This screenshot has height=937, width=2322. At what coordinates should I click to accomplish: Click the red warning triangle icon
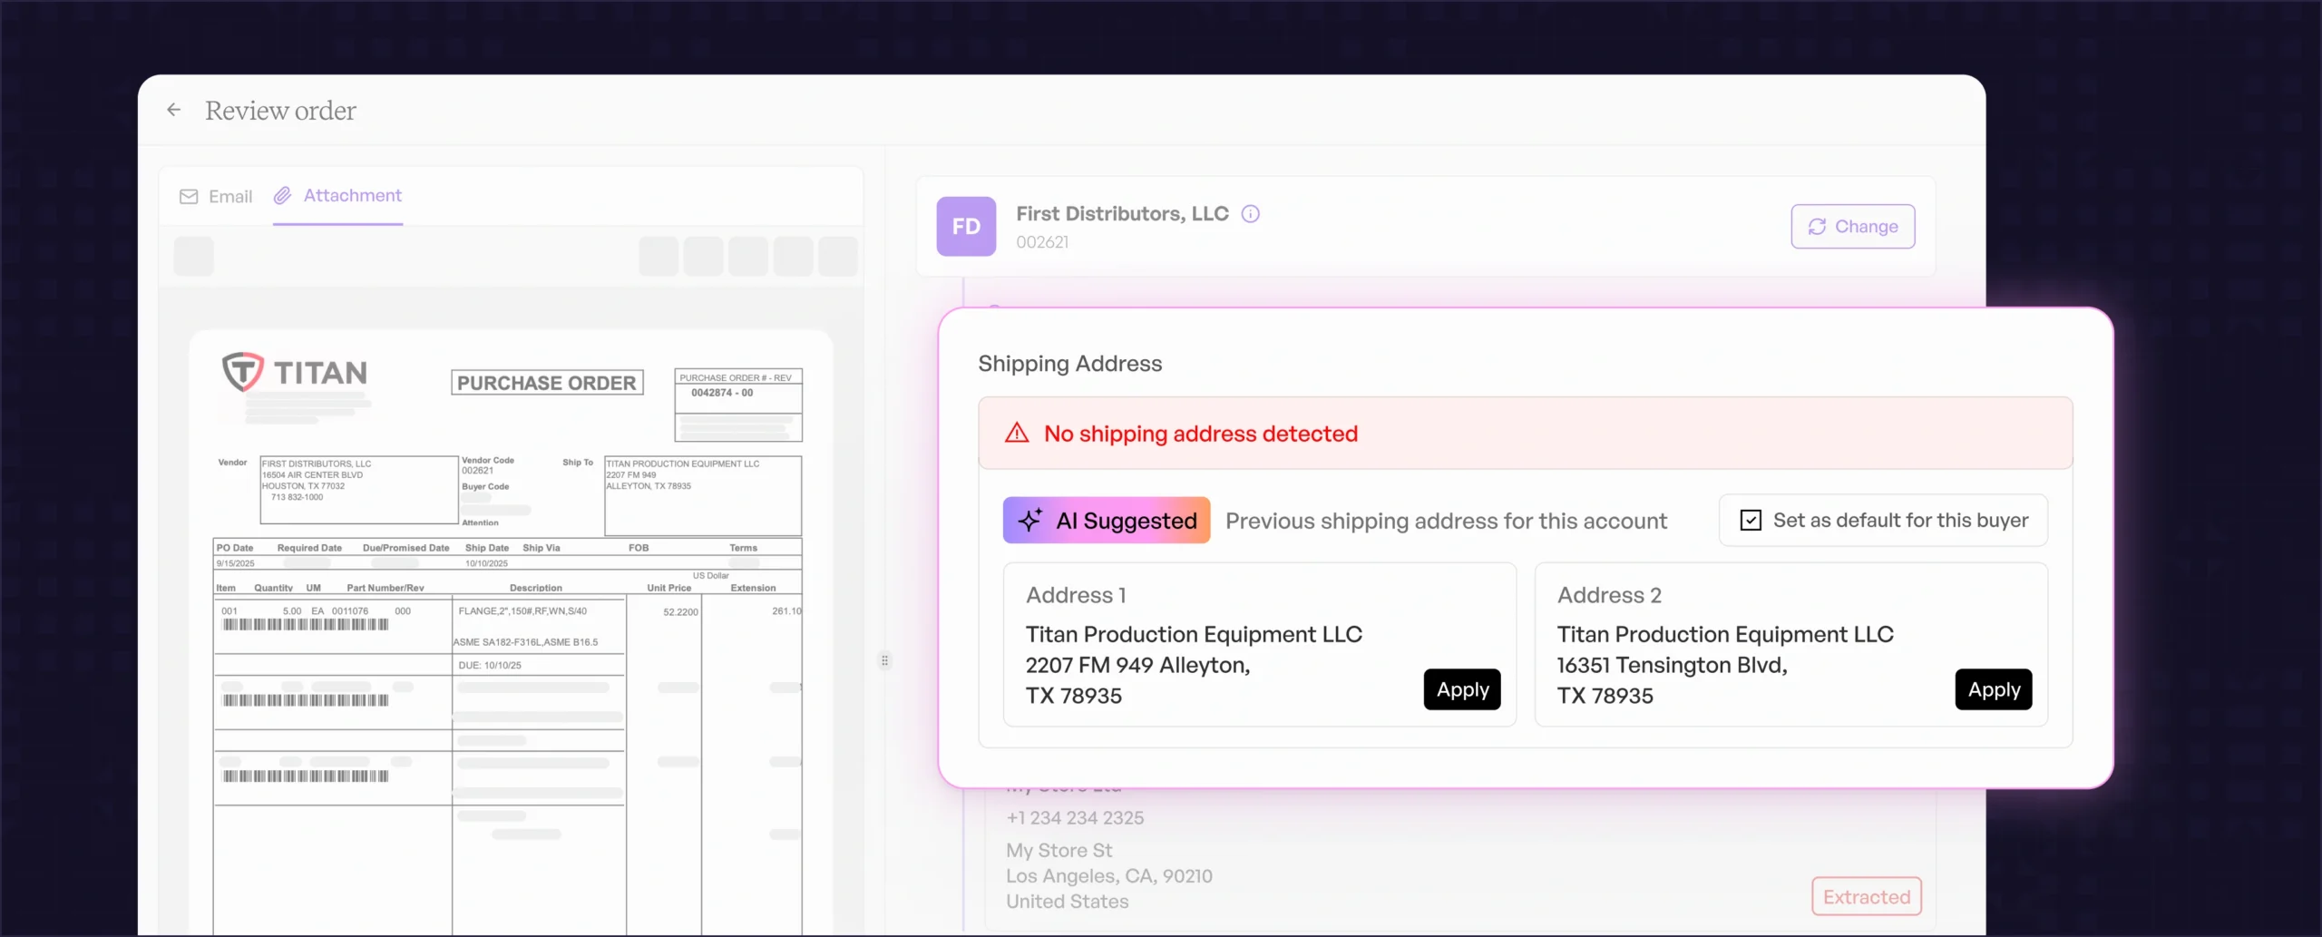click(1017, 434)
